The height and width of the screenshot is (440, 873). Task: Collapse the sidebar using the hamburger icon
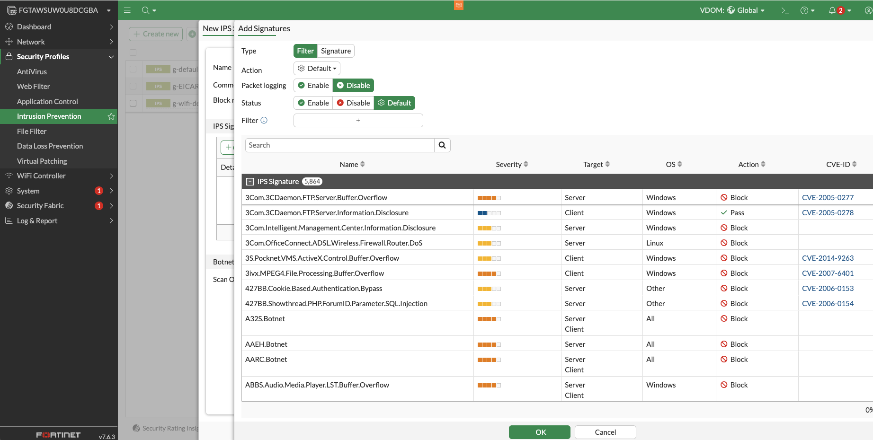(x=127, y=10)
